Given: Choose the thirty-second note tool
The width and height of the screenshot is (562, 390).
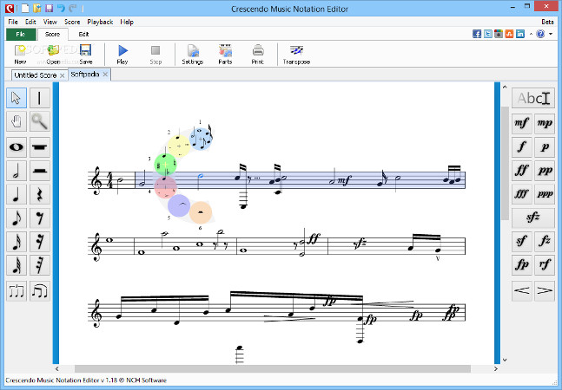Looking at the screenshot, I should (x=17, y=265).
